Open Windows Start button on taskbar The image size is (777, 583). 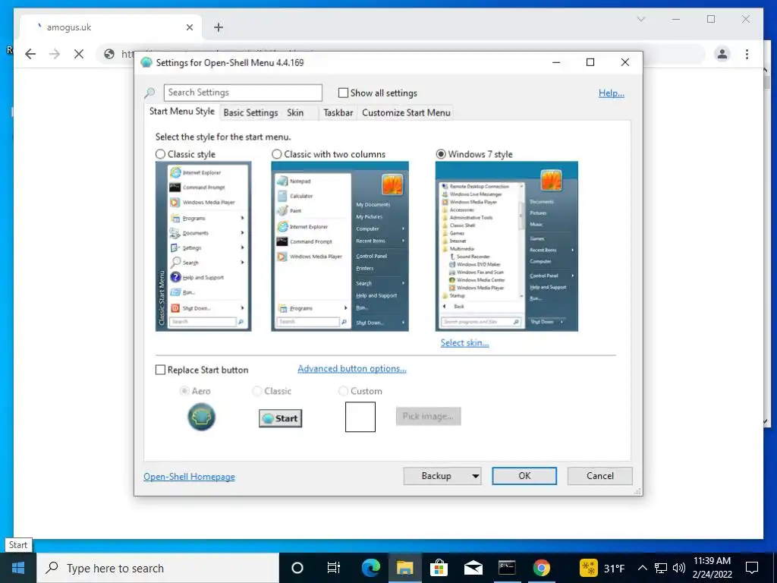click(x=18, y=568)
